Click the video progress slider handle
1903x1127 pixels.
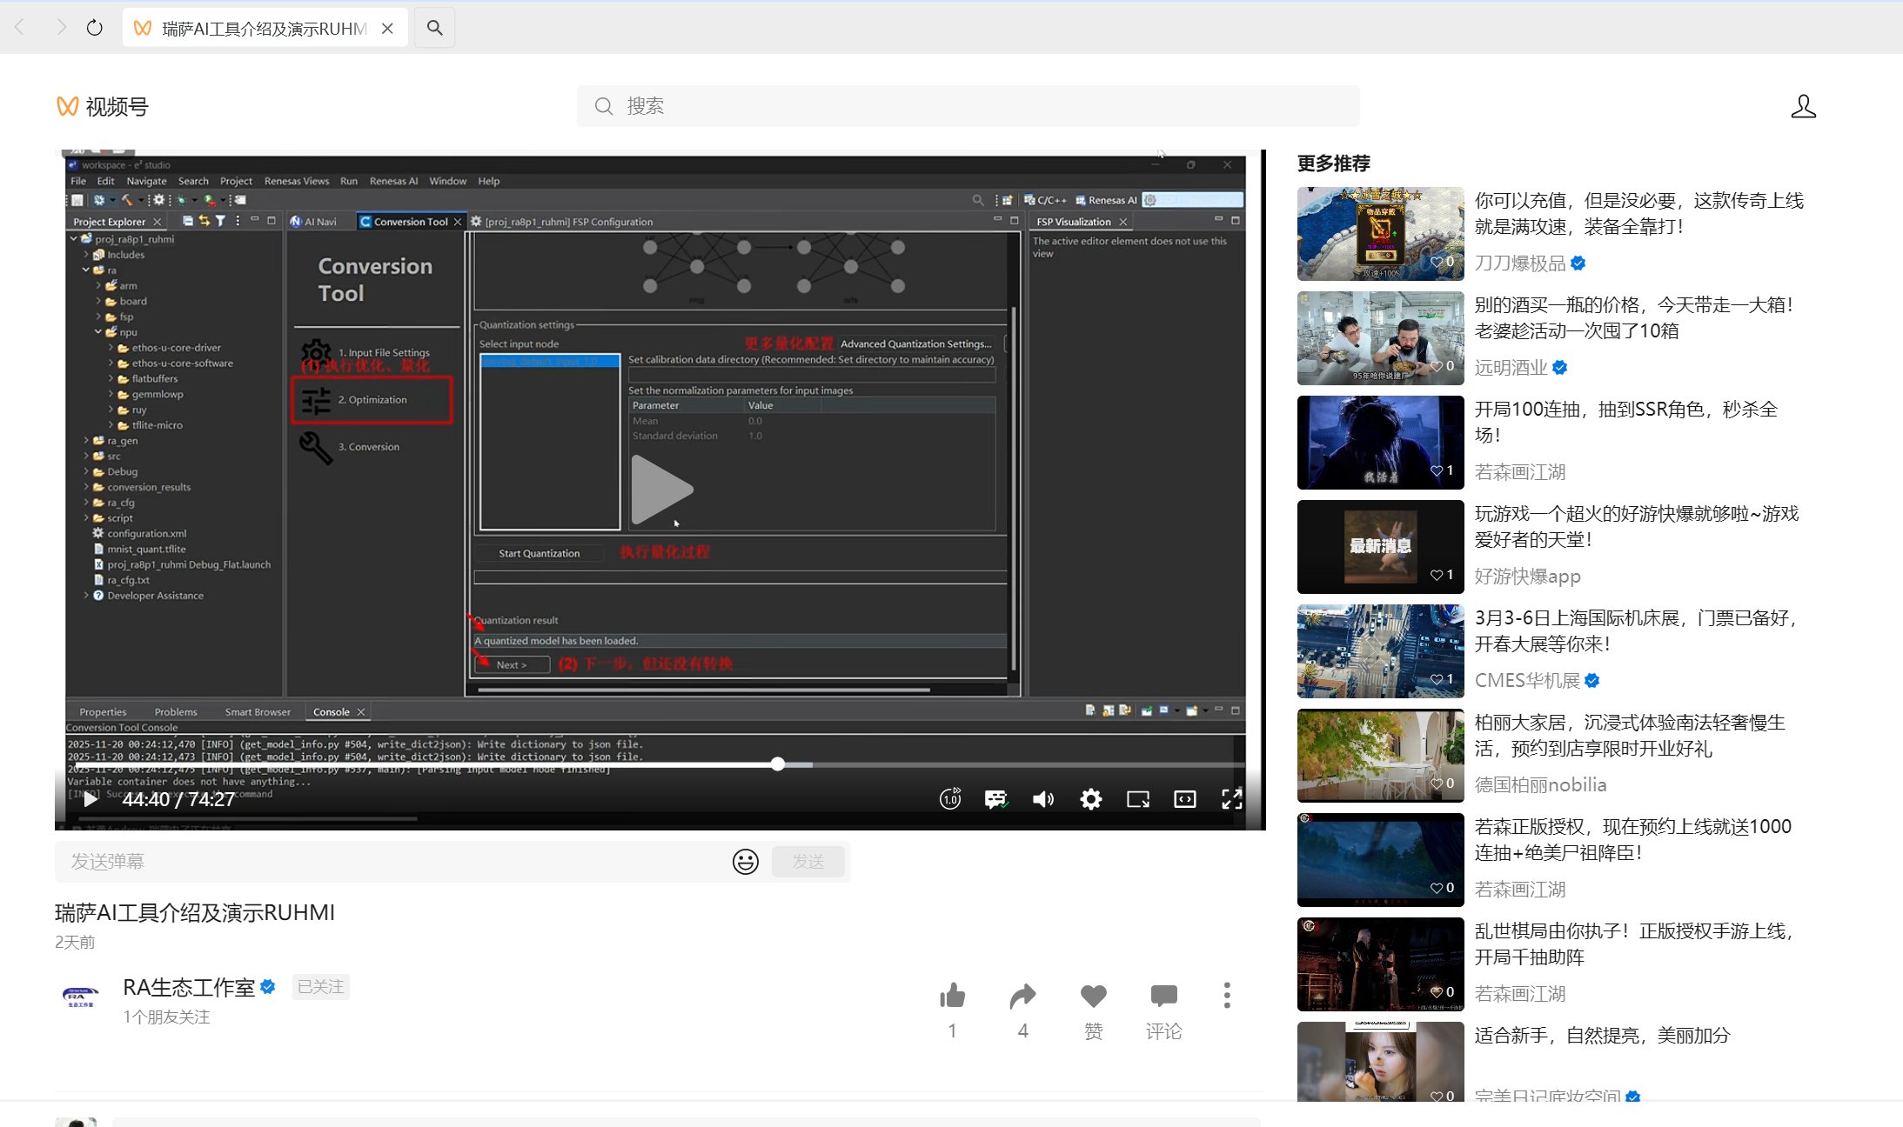coord(778,764)
